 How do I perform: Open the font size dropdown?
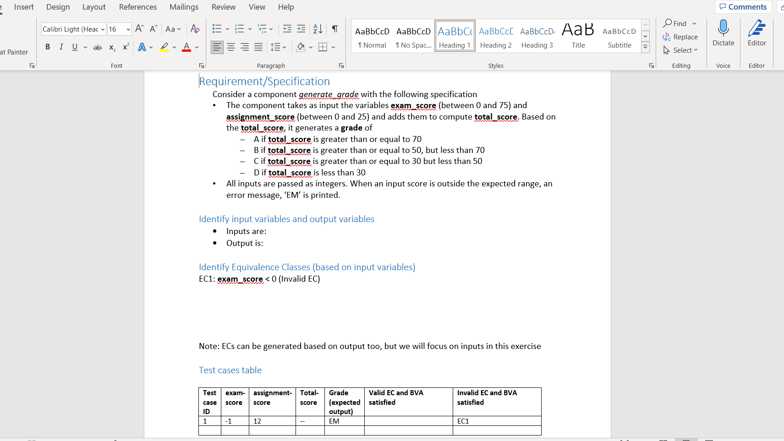pyautogui.click(x=128, y=29)
